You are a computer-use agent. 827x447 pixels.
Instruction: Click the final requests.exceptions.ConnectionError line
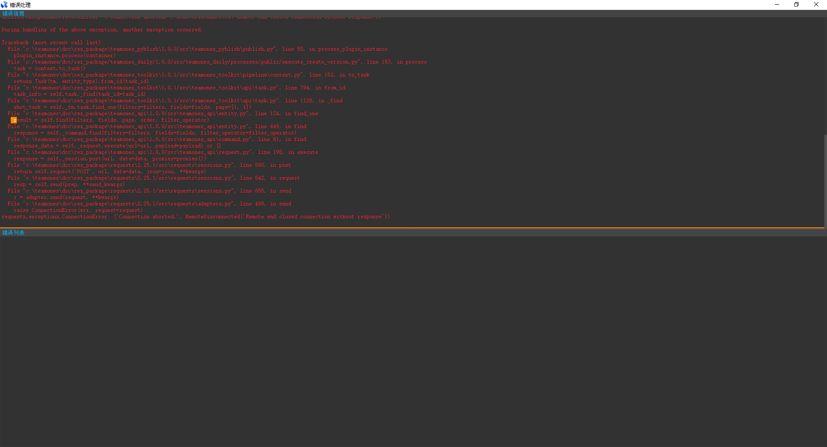click(x=196, y=217)
